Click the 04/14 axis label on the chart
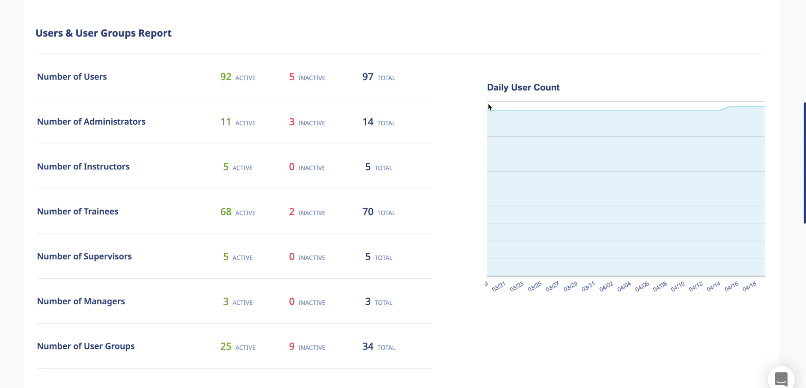This screenshot has width=806, height=388. 714,286
